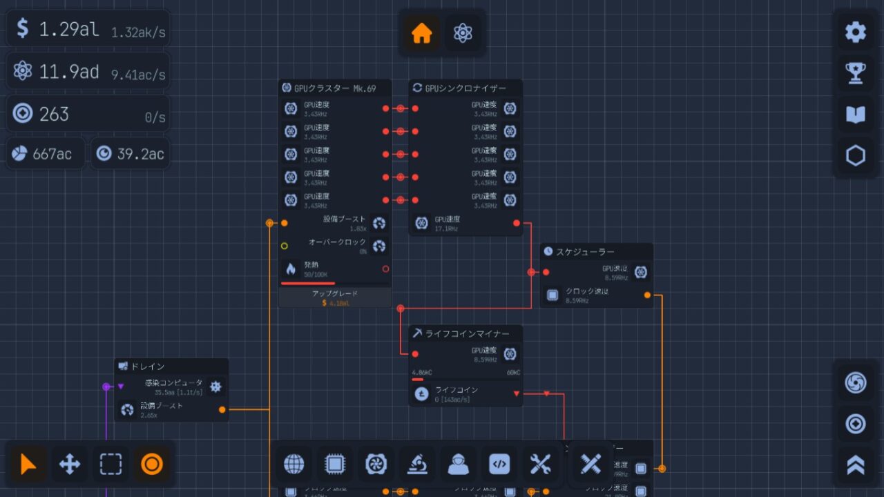884x497 pixels.
Task: Open the trophy achievements panel
Action: pyautogui.click(x=856, y=73)
